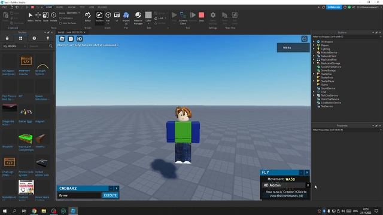Click the Filter Properties field
383x215 pixels.
347,130
